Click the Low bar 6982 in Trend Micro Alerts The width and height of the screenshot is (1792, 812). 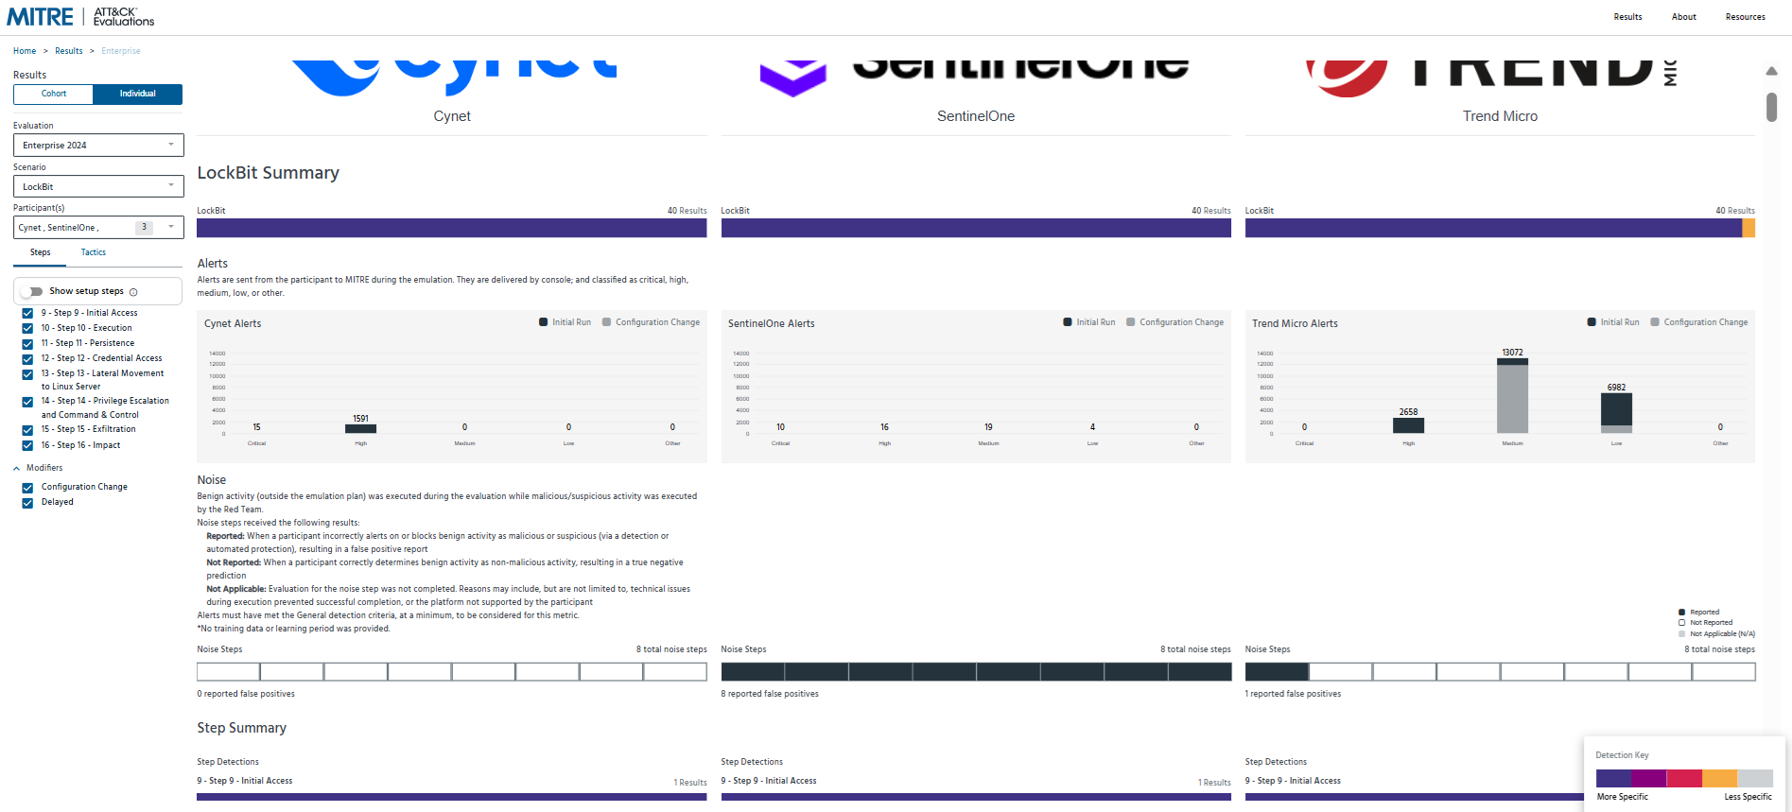click(x=1616, y=413)
